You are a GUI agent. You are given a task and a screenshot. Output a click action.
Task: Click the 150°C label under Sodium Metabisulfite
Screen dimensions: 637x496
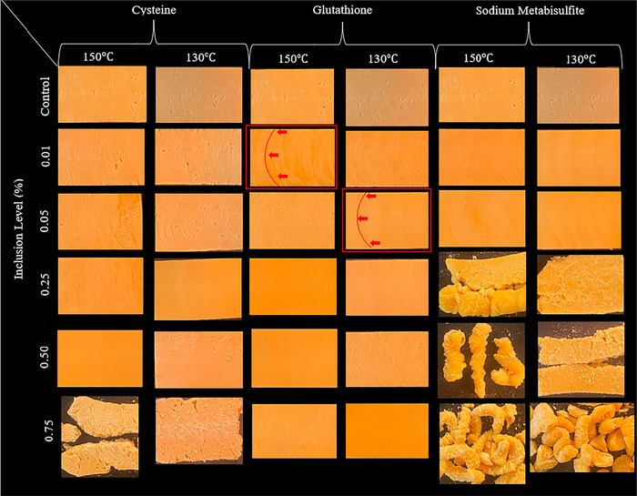479,58
